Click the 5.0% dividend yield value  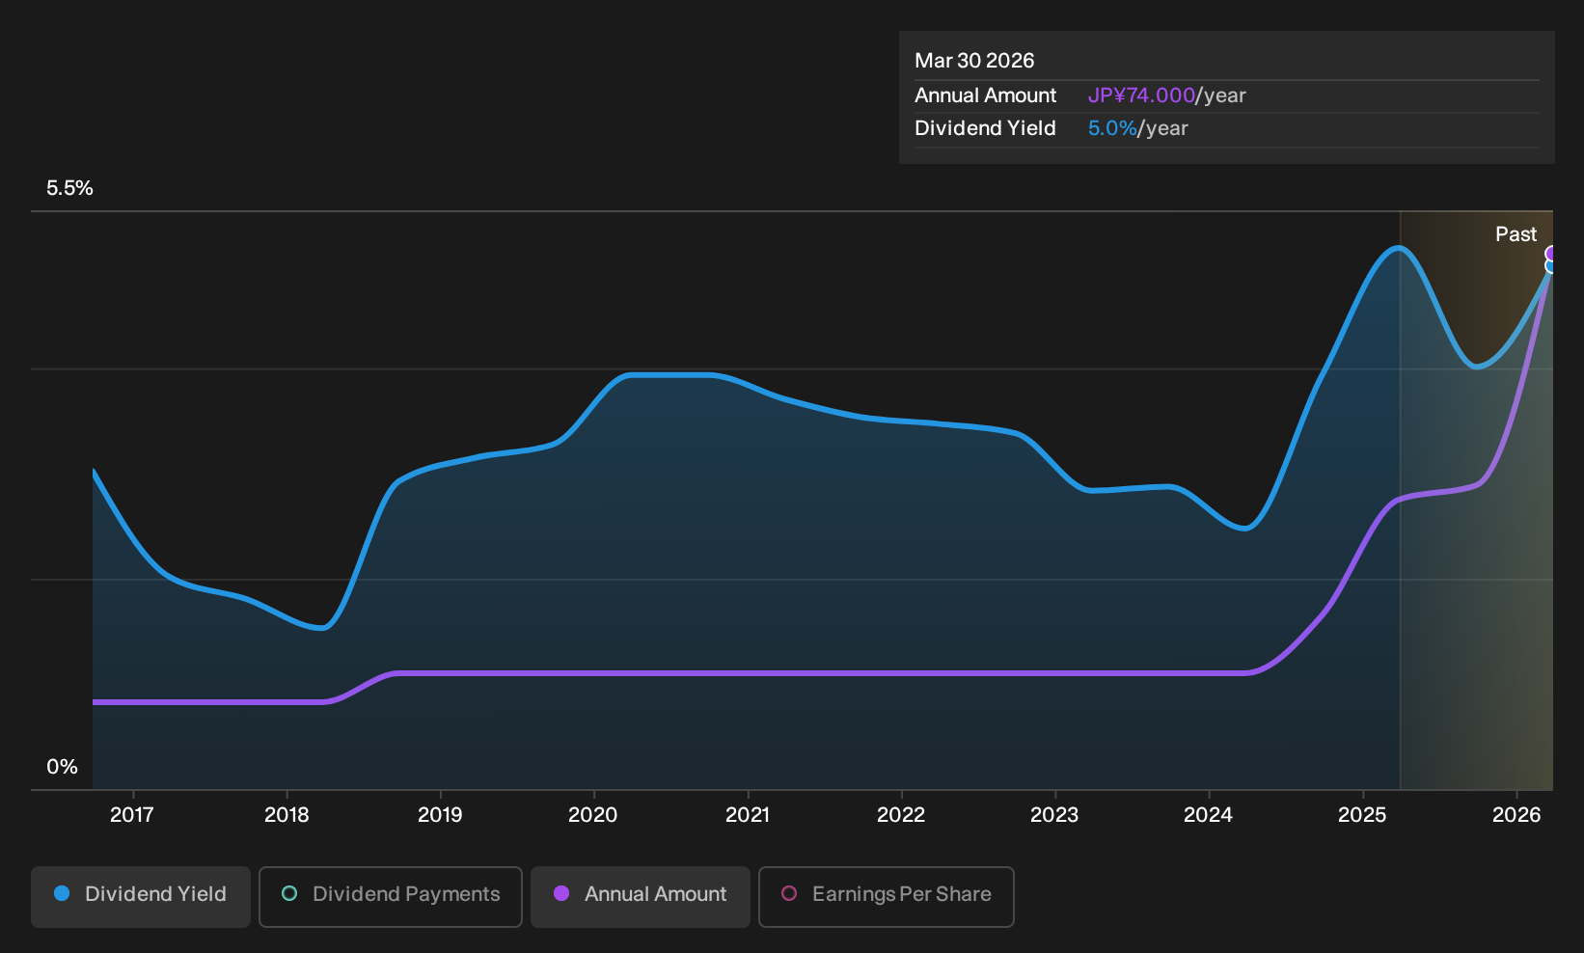pyautogui.click(x=1112, y=128)
